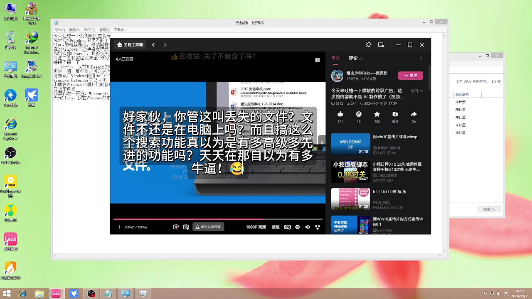
Task: Open danmaku display settings icon
Action: click(x=186, y=227)
